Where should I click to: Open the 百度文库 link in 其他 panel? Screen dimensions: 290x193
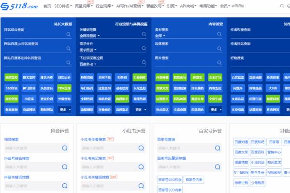[241, 152]
